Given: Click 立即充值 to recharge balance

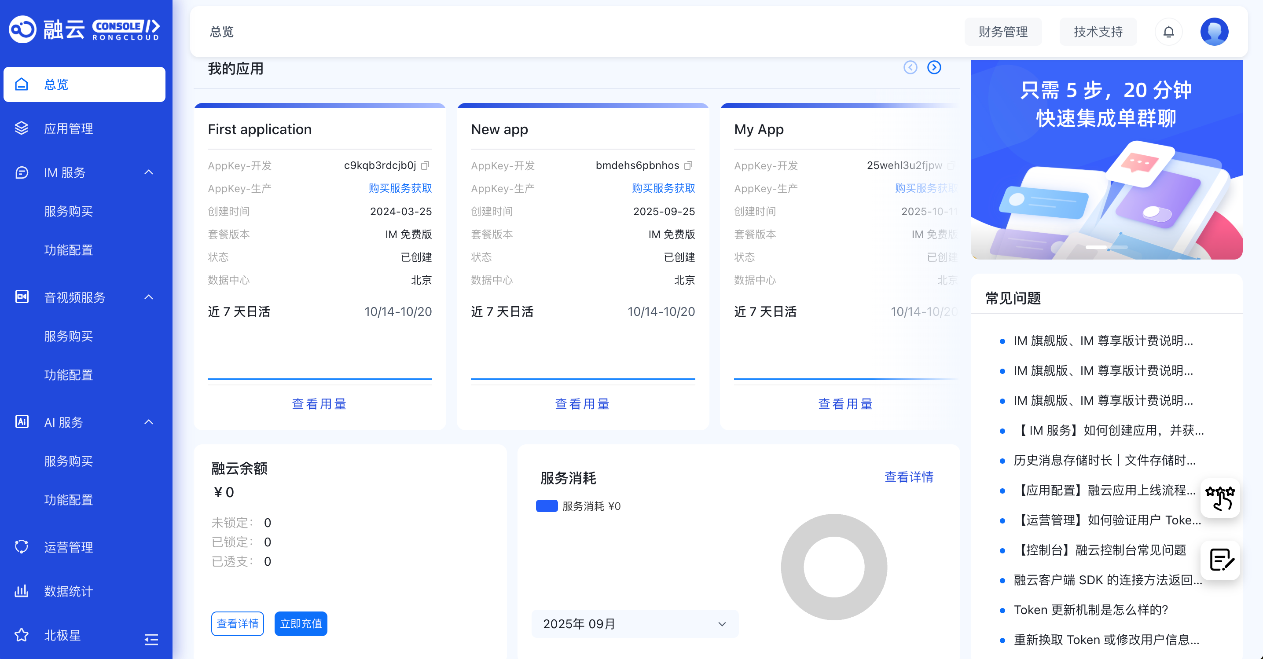Looking at the screenshot, I should 301,624.
